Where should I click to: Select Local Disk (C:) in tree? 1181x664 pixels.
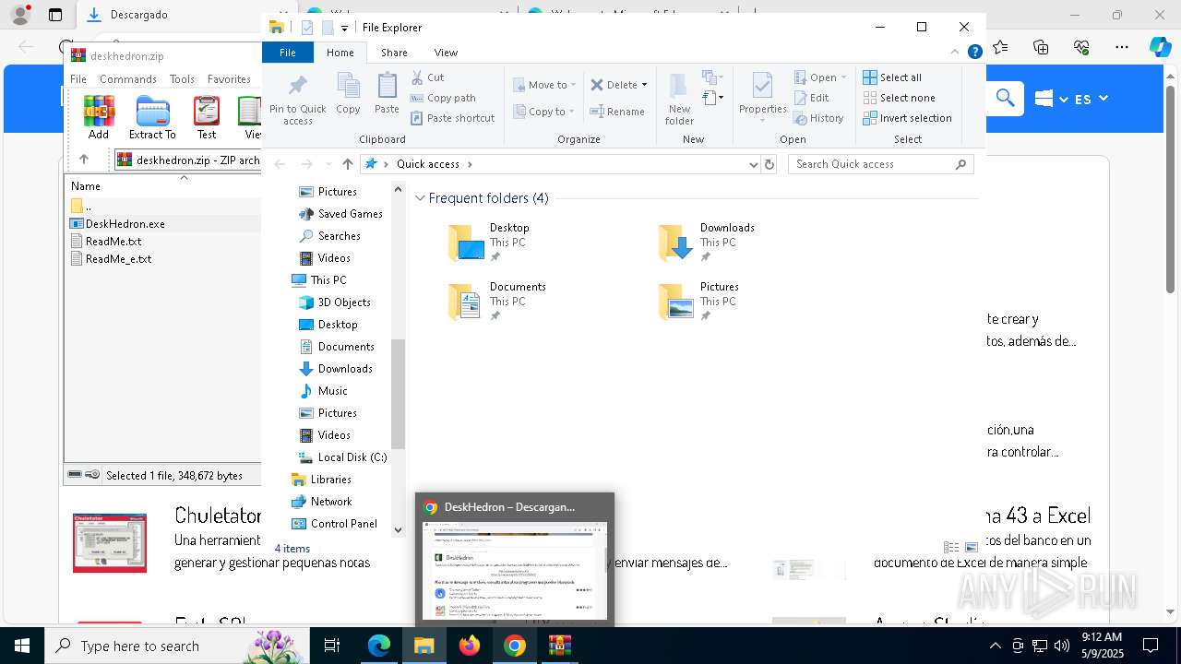342,457
